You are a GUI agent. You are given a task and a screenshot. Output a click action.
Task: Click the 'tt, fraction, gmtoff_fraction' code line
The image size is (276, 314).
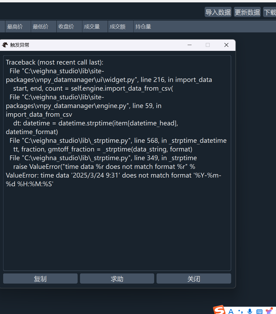tap(103, 149)
